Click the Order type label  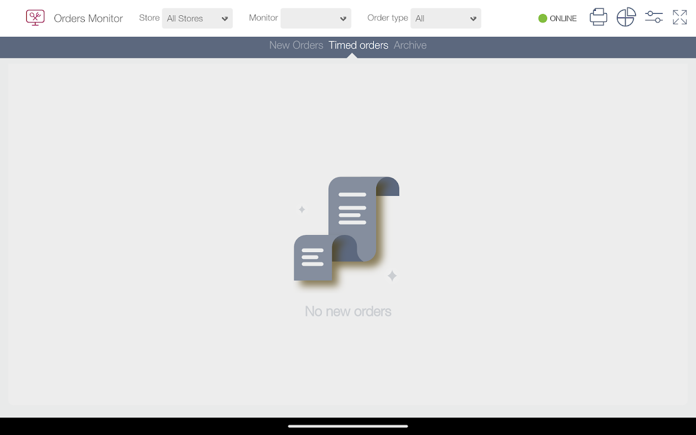388,18
